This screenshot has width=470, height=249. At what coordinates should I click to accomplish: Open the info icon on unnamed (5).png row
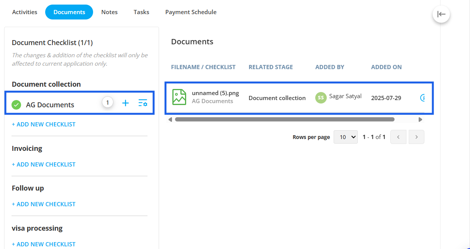coord(423,98)
